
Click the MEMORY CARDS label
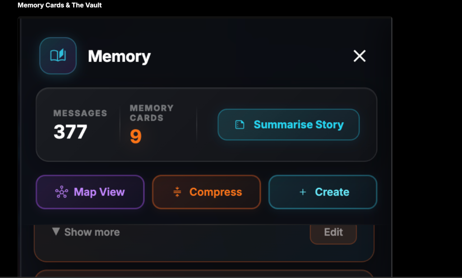tap(152, 113)
